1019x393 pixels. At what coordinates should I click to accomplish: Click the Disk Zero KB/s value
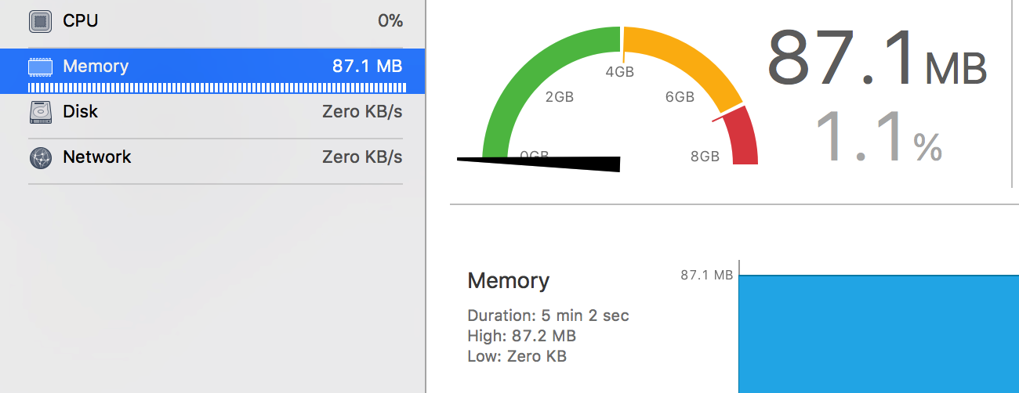pyautogui.click(x=362, y=112)
